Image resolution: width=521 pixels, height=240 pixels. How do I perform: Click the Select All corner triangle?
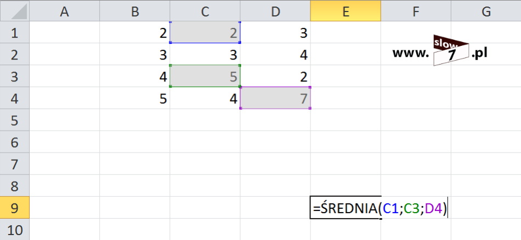tap(15, 11)
